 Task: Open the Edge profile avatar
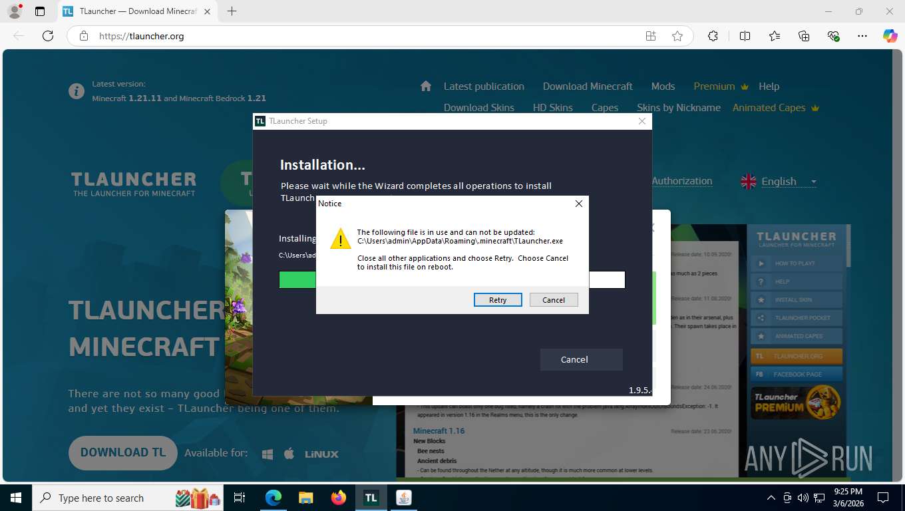tap(14, 11)
